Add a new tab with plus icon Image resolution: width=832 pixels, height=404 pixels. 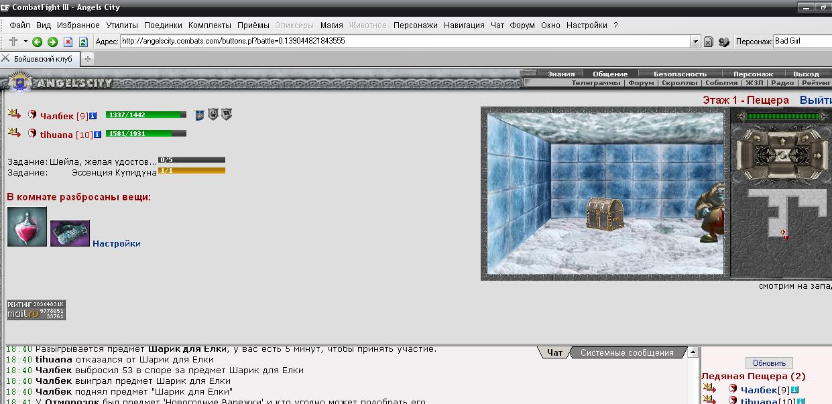(x=88, y=59)
